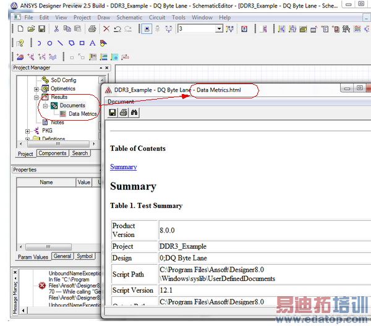This screenshot has width=371, height=326.
Task: Draw an arc with the arc tool
Action: tap(39, 43)
